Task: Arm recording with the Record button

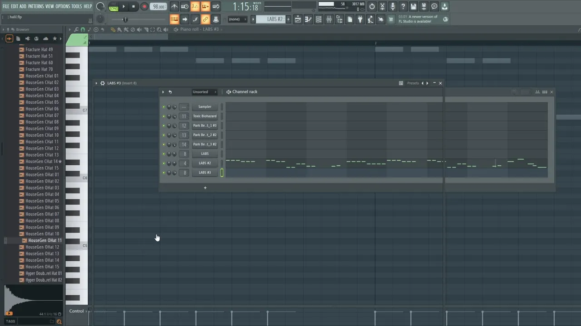Action: [144, 6]
